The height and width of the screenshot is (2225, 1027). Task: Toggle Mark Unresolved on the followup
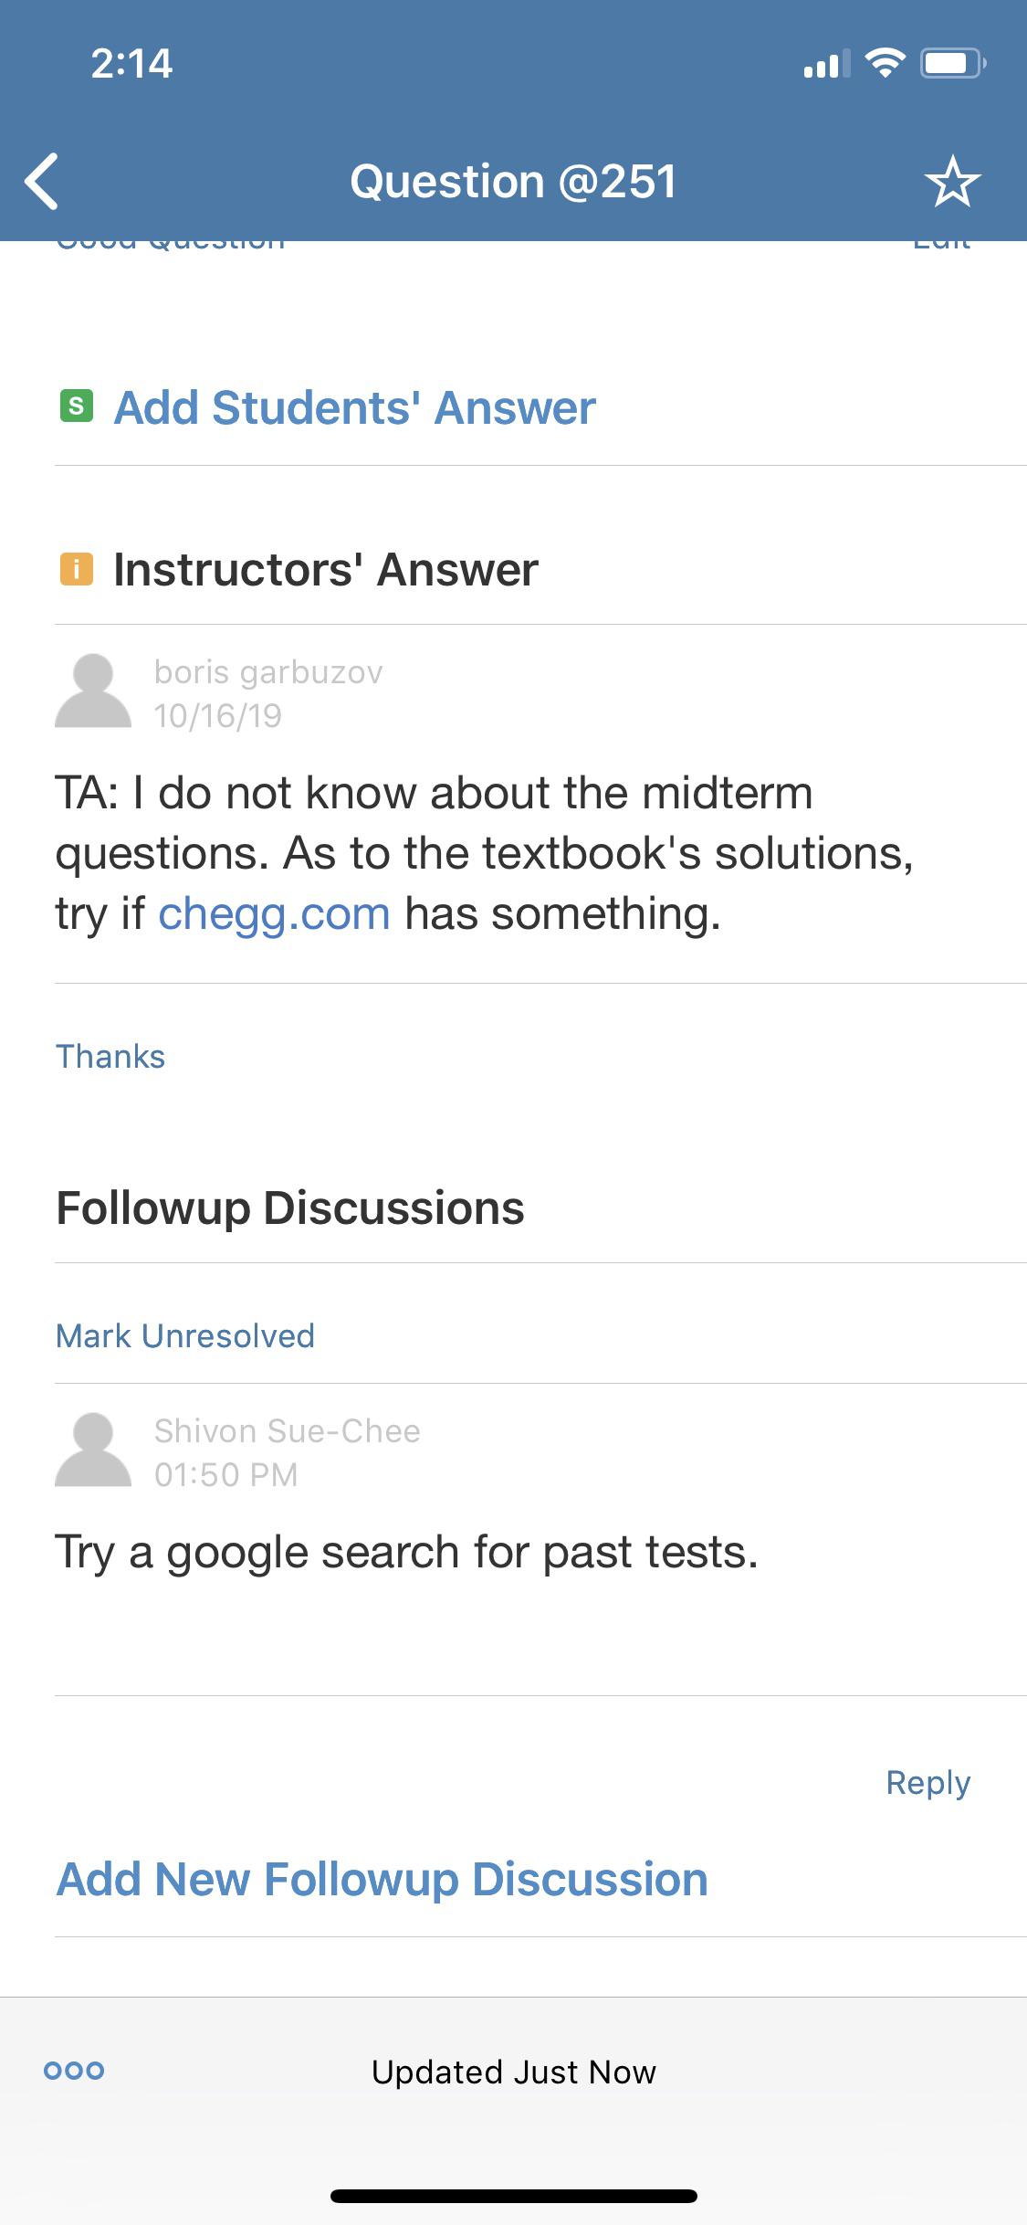coord(185,1335)
